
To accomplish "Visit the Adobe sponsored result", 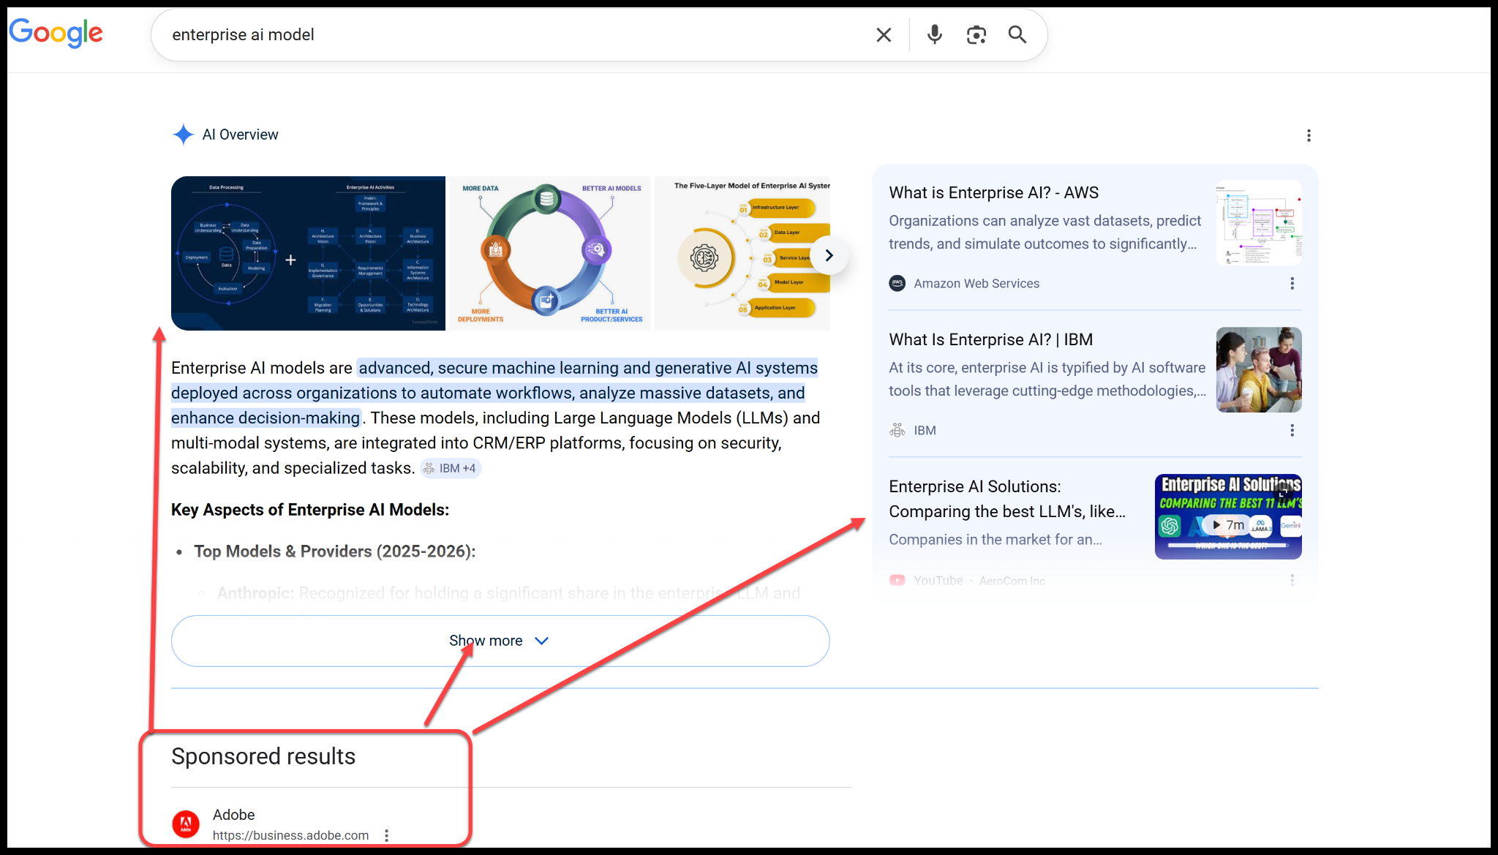I will point(234,815).
